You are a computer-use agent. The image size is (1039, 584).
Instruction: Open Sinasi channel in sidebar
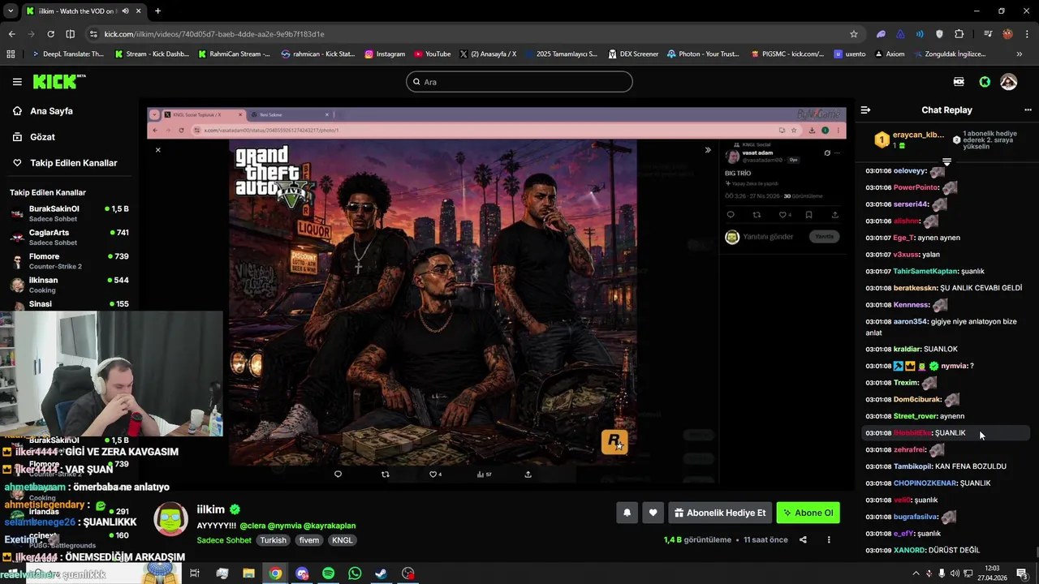[x=70, y=304]
